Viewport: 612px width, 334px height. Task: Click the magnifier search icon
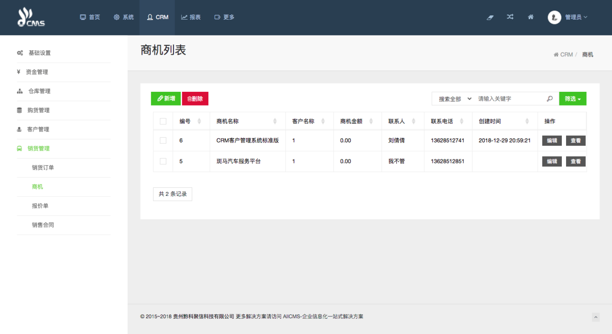549,99
